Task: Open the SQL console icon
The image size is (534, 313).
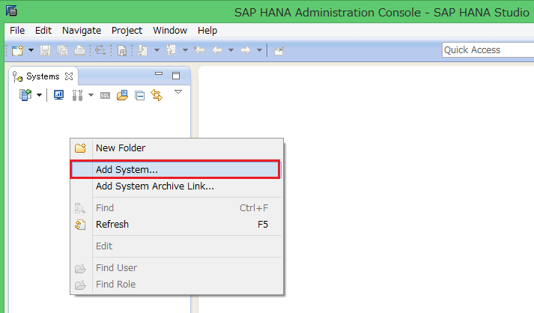Action: [x=105, y=96]
